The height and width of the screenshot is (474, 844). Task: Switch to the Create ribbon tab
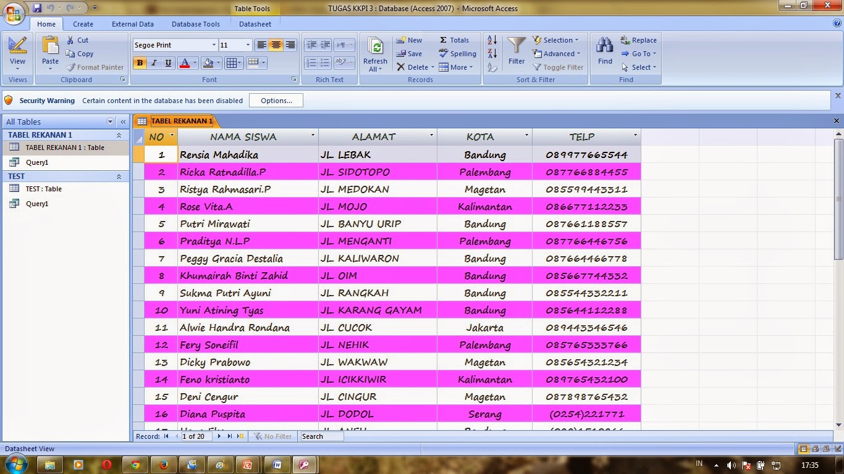coord(83,24)
